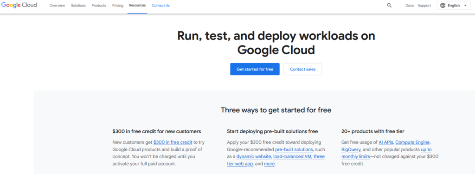475x174 pixels.
Task: Click the more link after web app
Action: 270,164
